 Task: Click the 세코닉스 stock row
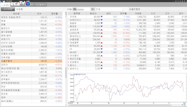coord(127,68)
